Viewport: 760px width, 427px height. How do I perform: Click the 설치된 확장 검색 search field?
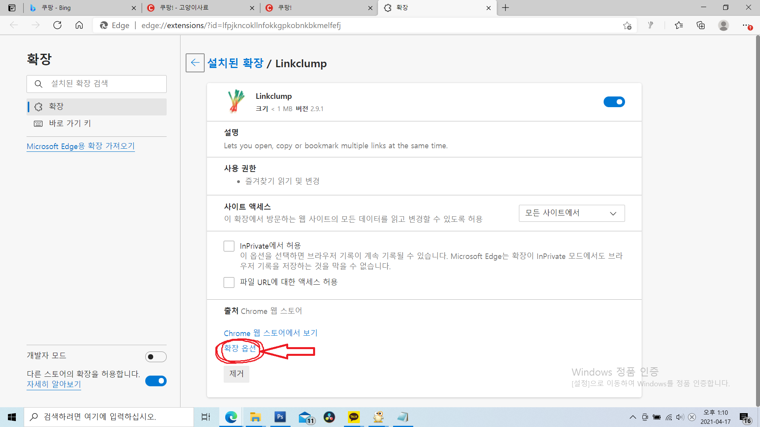click(x=97, y=84)
